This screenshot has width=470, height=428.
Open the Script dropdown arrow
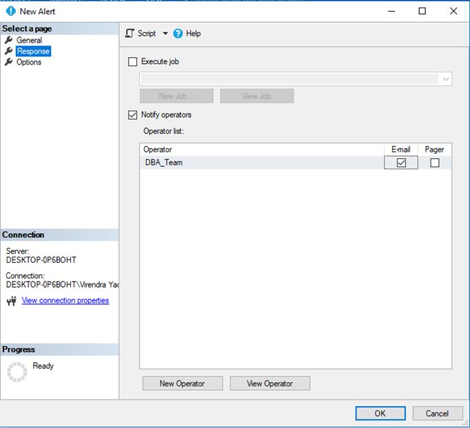pyautogui.click(x=165, y=33)
